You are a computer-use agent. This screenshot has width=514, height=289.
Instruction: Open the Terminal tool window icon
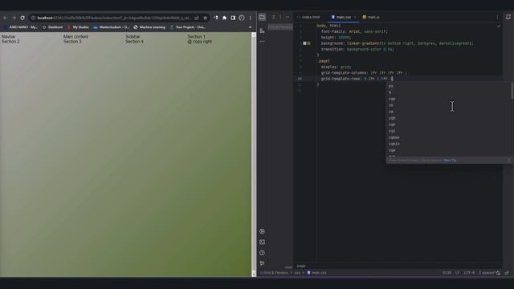[263, 242]
